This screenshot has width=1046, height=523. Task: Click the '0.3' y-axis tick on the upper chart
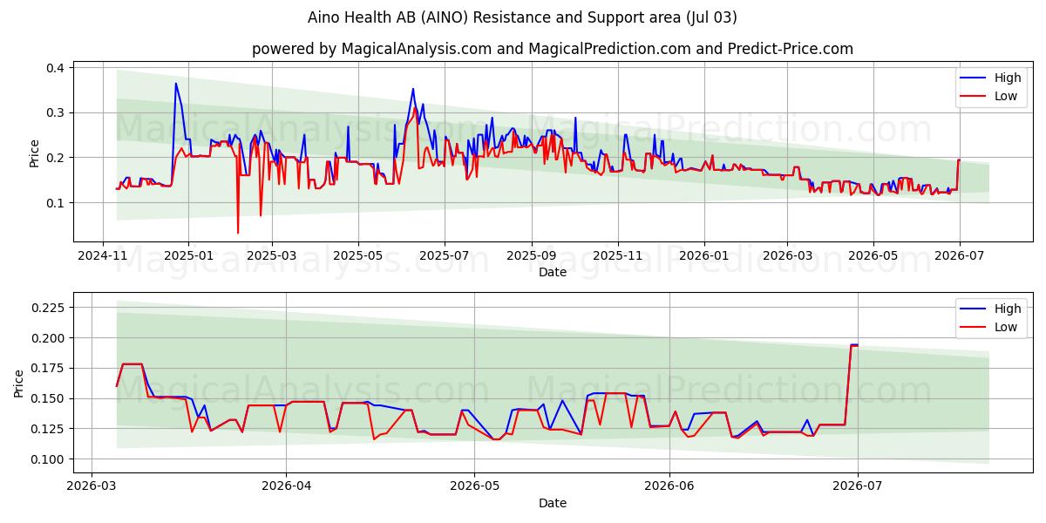(55, 113)
